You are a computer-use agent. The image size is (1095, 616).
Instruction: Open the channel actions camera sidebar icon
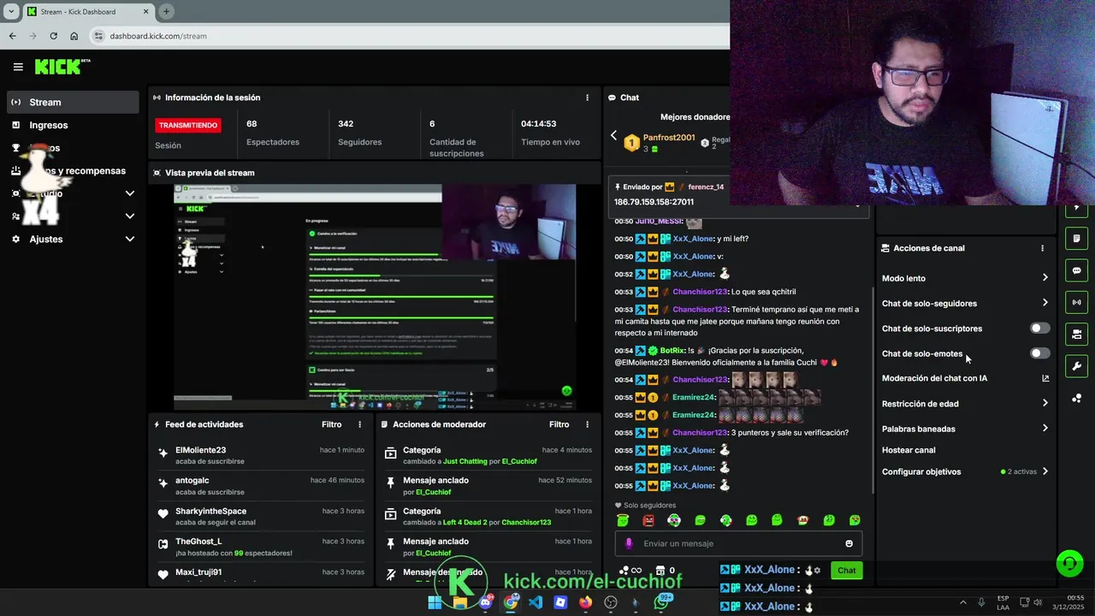(1076, 334)
